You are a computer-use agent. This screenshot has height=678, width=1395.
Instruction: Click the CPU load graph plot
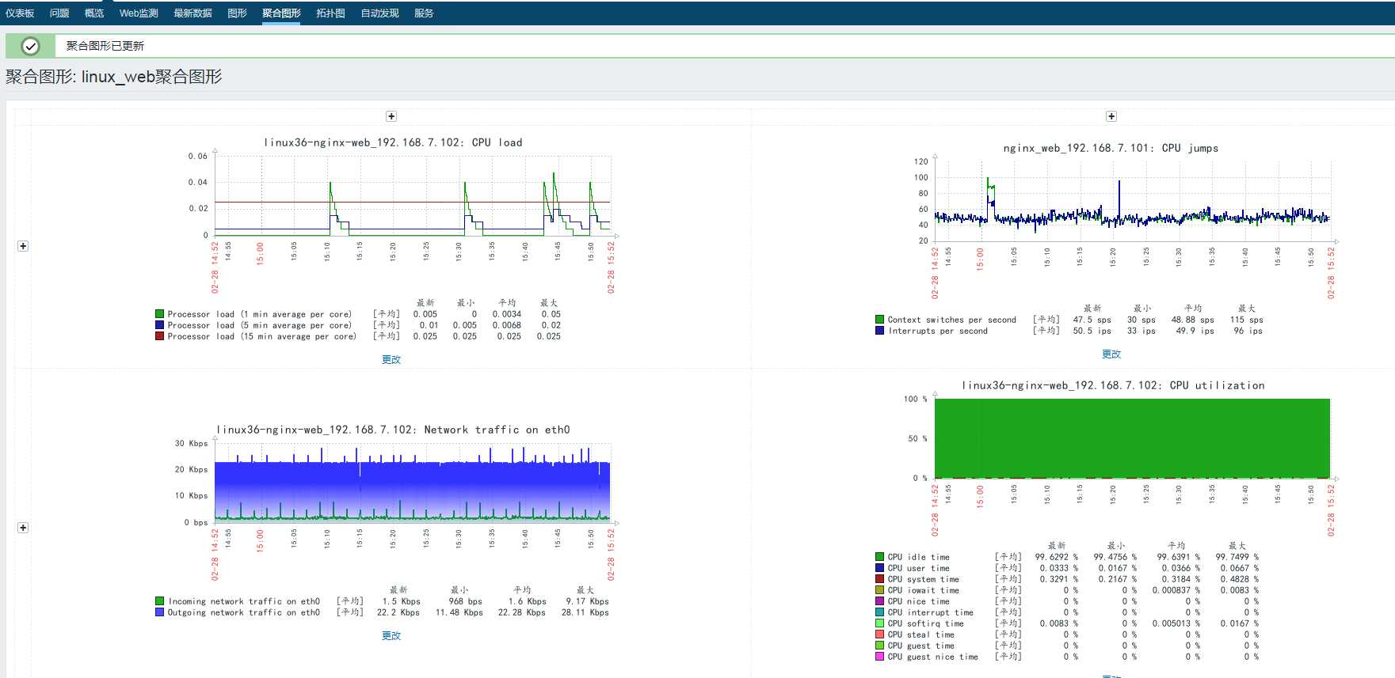(x=413, y=195)
